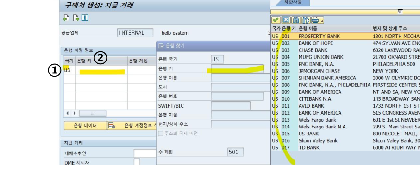
Task: Click the 은행 지점 input field
Action: pyautogui.click(x=240, y=115)
